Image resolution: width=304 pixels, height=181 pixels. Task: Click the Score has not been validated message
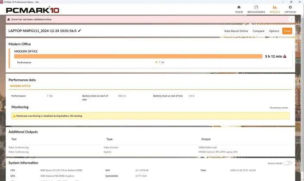click(32, 19)
